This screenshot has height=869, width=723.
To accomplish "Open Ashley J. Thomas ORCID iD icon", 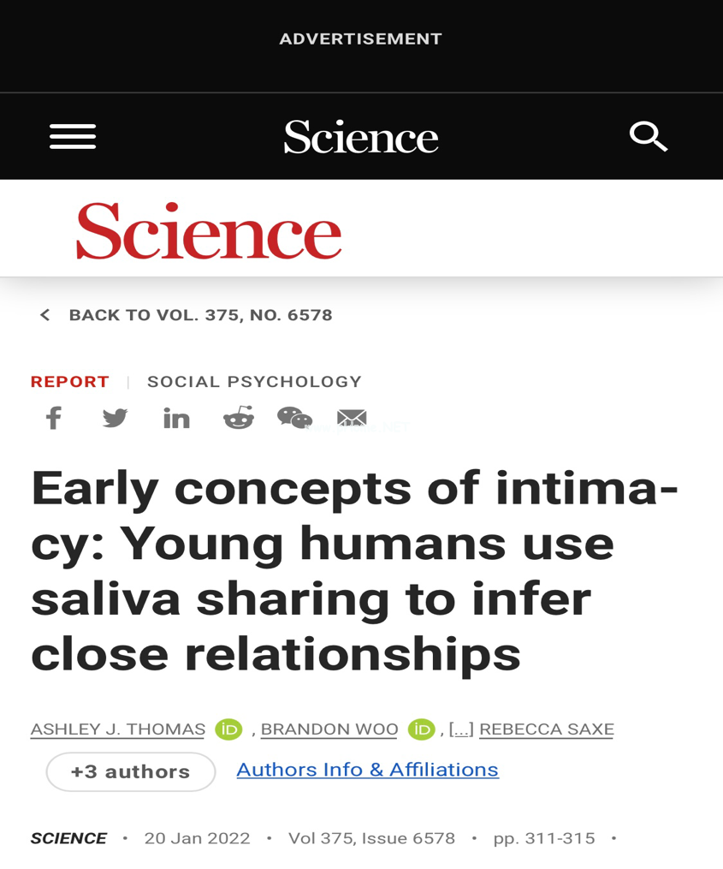I will pos(228,729).
